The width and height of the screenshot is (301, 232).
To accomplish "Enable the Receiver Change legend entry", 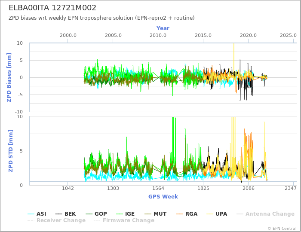I will [56, 220].
